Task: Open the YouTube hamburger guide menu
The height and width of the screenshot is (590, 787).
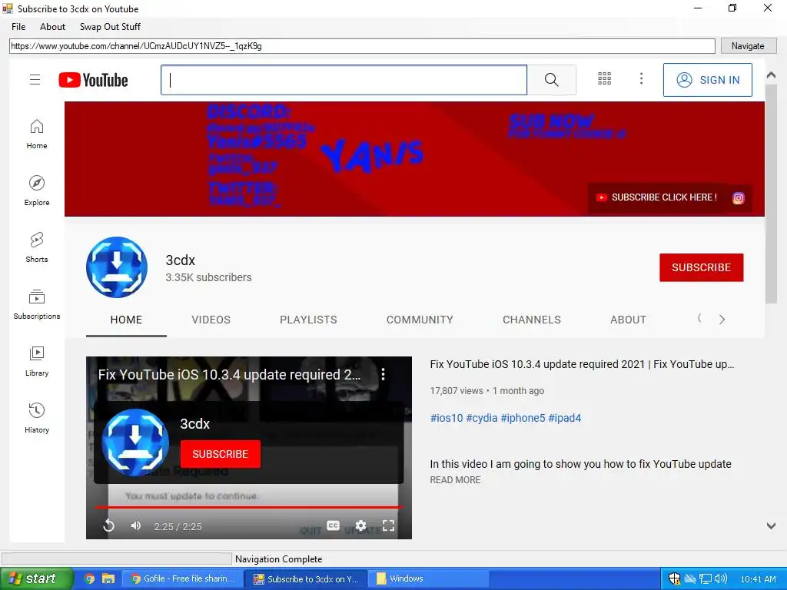Action: click(35, 79)
